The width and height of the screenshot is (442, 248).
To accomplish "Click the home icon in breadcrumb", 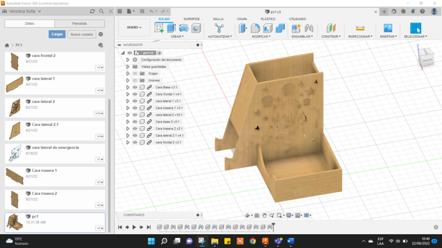I will coord(7,45).
